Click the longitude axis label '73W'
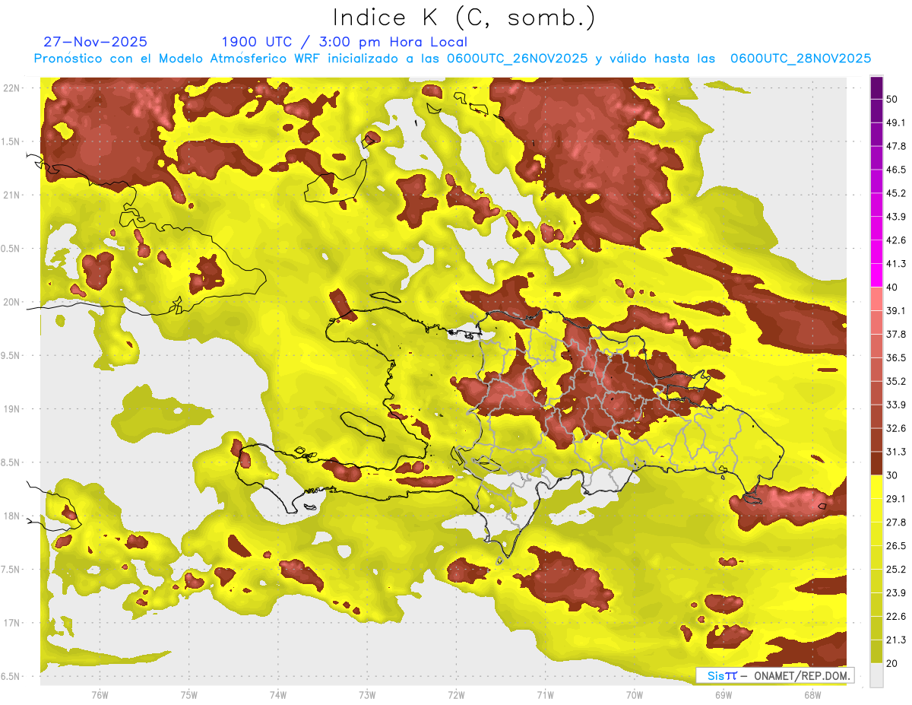This screenshot has width=912, height=705. 367,695
